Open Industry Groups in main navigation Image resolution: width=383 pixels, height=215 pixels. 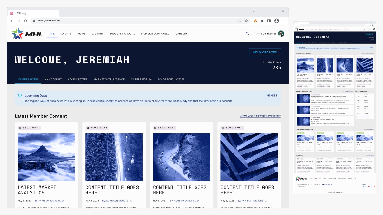[x=122, y=34]
